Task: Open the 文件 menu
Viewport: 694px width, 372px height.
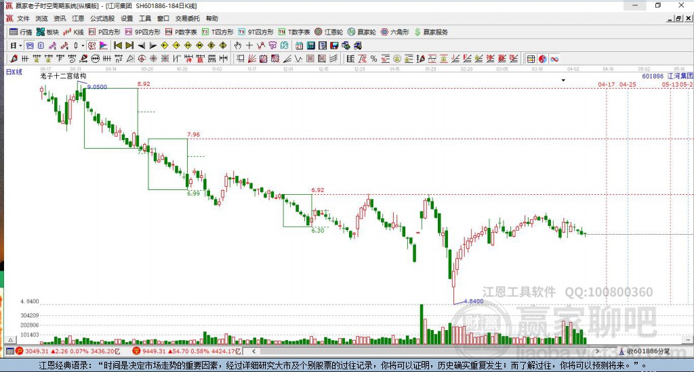Action: pos(23,18)
